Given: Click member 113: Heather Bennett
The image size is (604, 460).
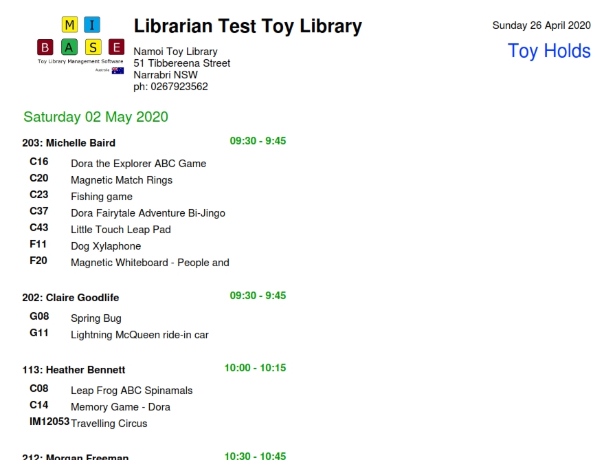Looking at the screenshot, I should pos(74,370).
